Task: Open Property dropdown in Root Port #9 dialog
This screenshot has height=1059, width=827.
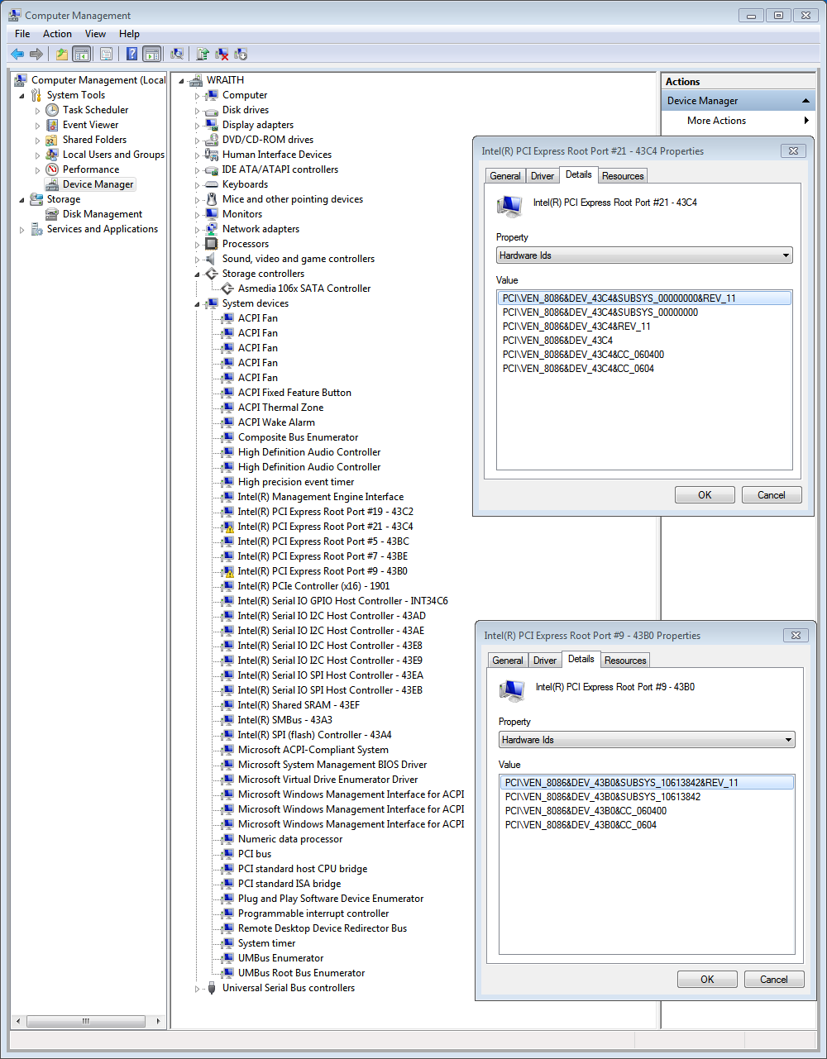Action: [647, 740]
